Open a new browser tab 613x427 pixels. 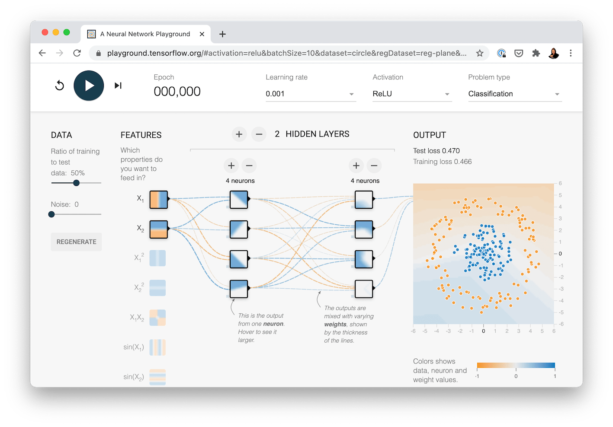pyautogui.click(x=222, y=34)
